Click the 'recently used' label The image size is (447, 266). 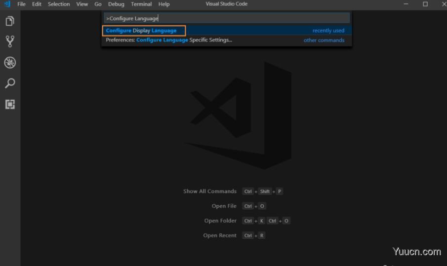tap(328, 31)
